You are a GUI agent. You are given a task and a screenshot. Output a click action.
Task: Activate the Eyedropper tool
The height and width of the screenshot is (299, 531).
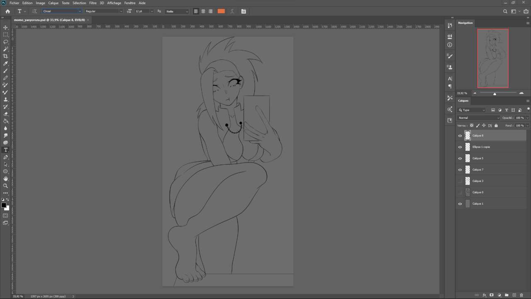[5, 64]
